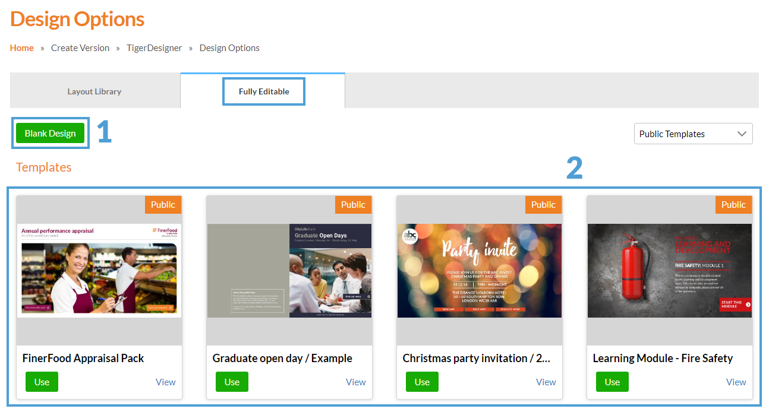Screen dimensions: 769x412
Task: View the Learning Module Fire Safety template
Action: (736, 382)
